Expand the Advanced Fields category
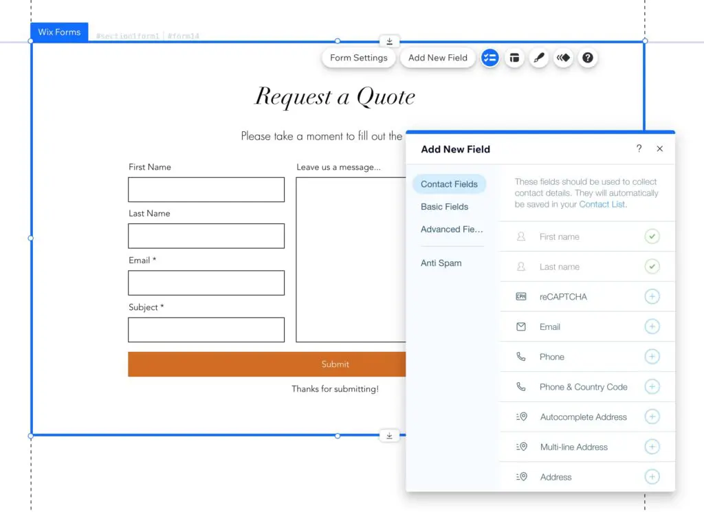This screenshot has height=512, width=704. point(452,230)
